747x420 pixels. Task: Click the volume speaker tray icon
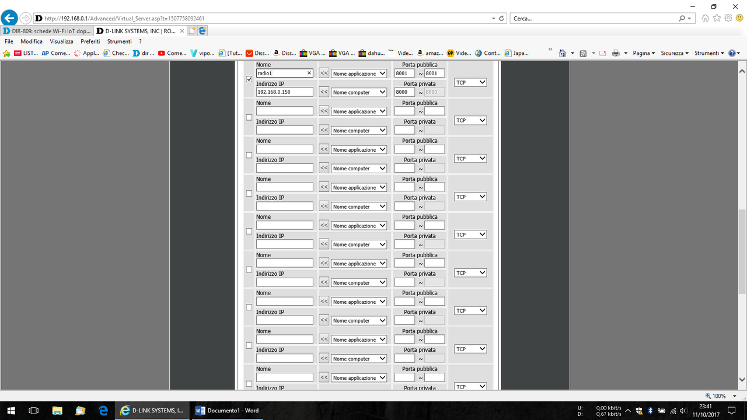(x=683, y=411)
